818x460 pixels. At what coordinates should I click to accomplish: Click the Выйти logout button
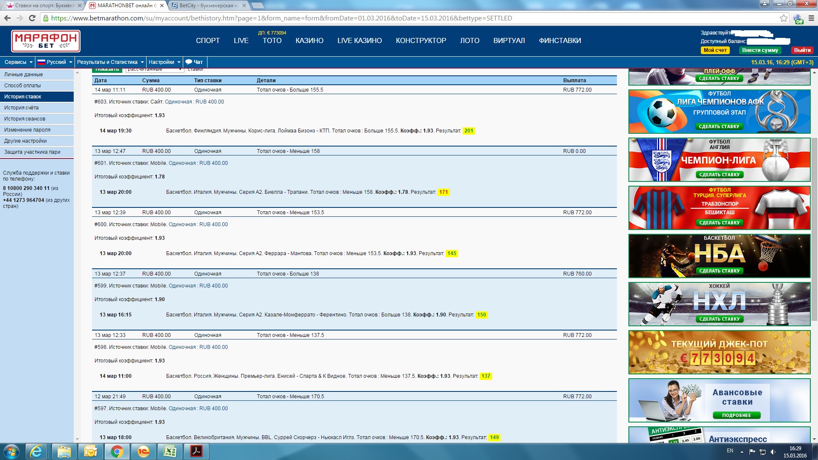pyautogui.click(x=802, y=50)
